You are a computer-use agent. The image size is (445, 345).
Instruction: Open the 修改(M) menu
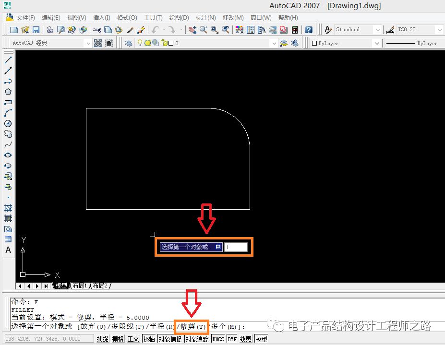coord(233,18)
